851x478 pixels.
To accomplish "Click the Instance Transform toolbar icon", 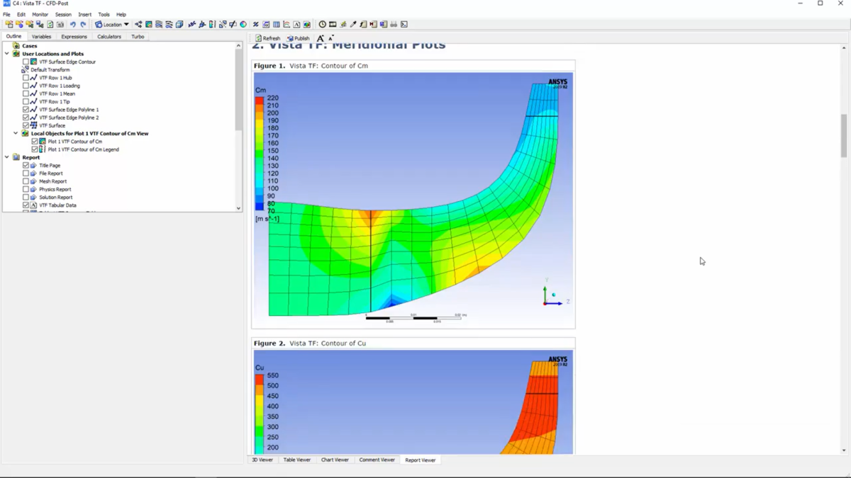I will 222,24.
